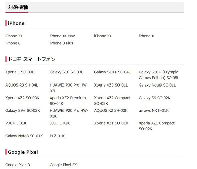This screenshot has height=169, width=197.
Task: Choose Xperia XZ2 Premium SO-04K
Action: (x=68, y=101)
